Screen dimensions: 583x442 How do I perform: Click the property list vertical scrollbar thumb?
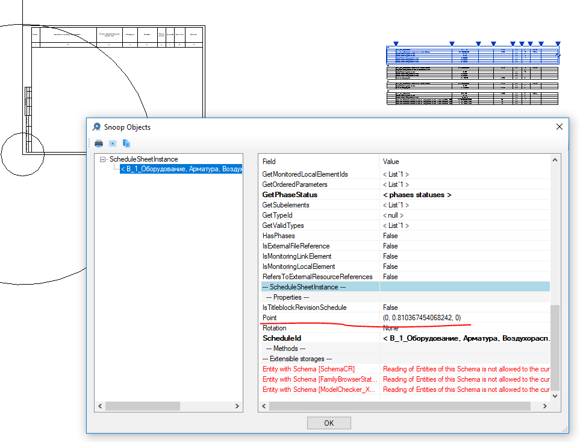[555, 347]
